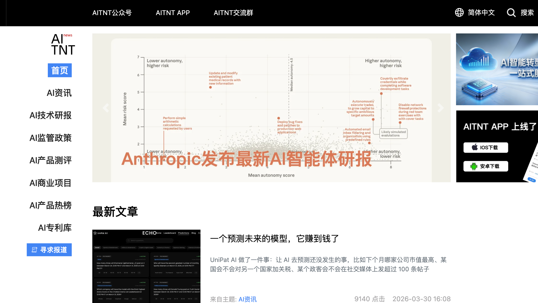Image resolution: width=538 pixels, height=303 pixels.
Task: Click the Apple icon on IOS下载
Action: pyautogui.click(x=475, y=147)
